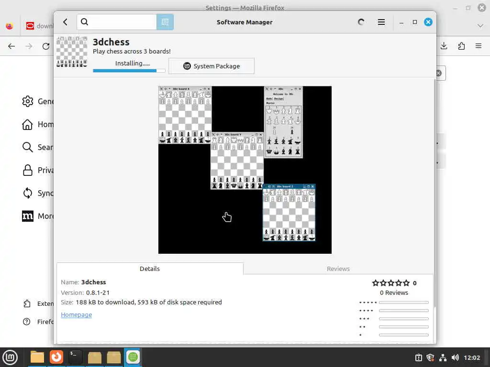Click the System Package button

click(x=211, y=66)
